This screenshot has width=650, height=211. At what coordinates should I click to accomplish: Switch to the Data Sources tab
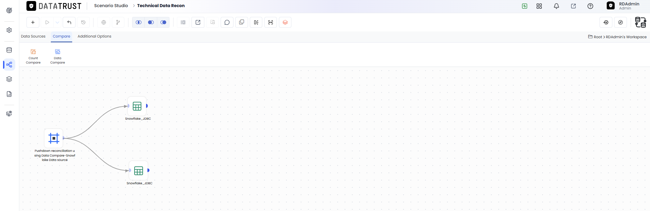(x=33, y=37)
